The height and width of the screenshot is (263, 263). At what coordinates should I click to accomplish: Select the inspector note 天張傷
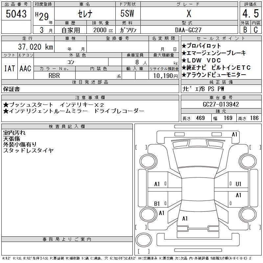[x=12, y=139]
